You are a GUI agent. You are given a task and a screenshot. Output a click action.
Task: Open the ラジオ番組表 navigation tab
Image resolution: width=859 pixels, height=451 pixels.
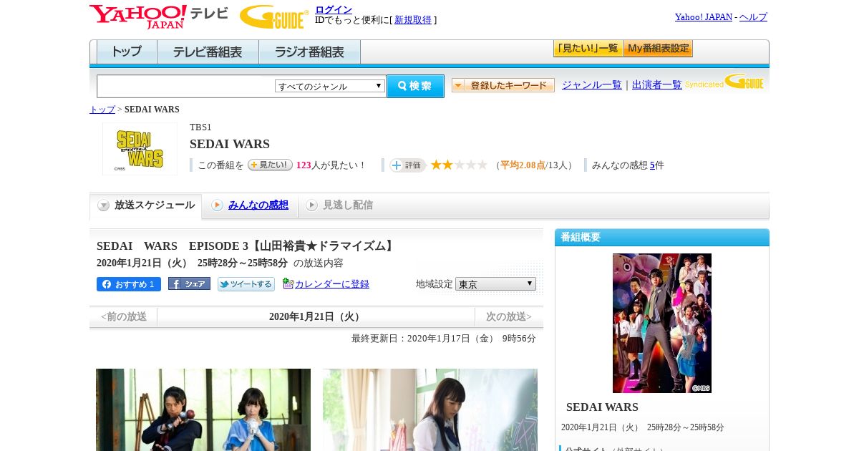(x=309, y=52)
